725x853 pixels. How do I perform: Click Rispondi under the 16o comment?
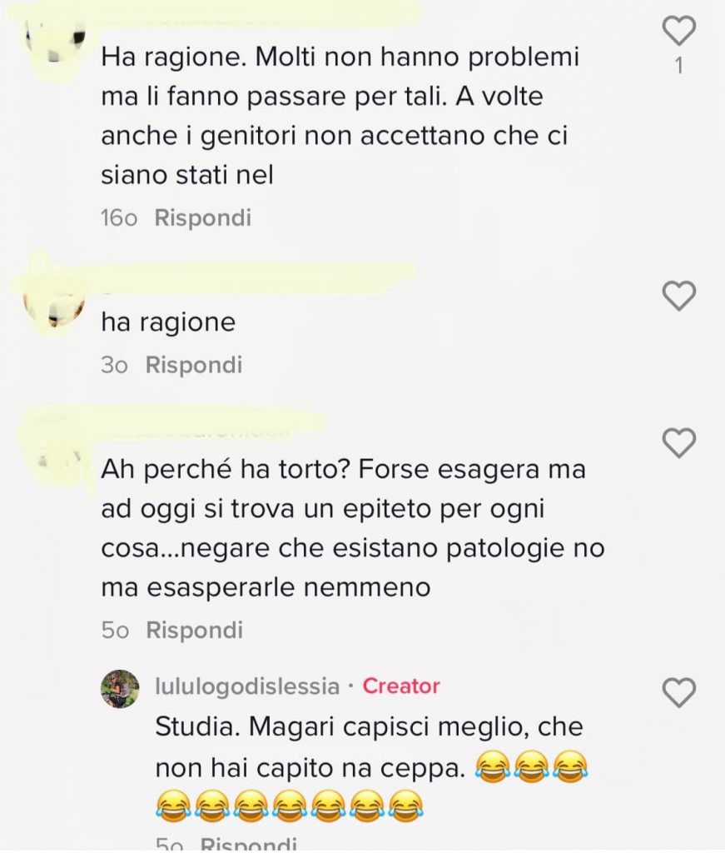click(203, 217)
